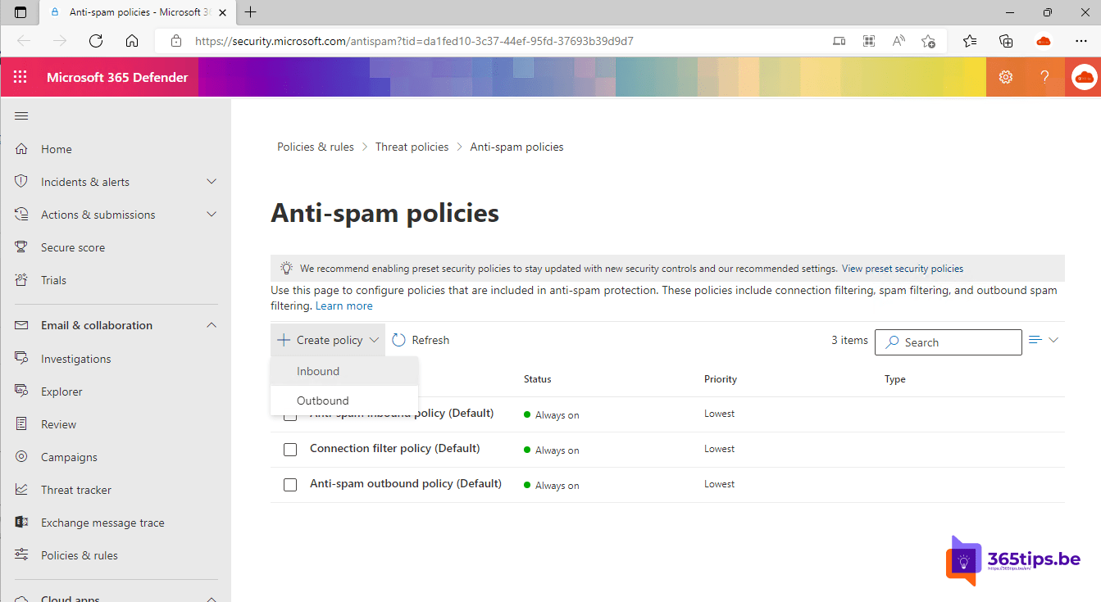Select the Anti-spam outbound policy checkbox
The width and height of the screenshot is (1101, 602).
pos(290,484)
